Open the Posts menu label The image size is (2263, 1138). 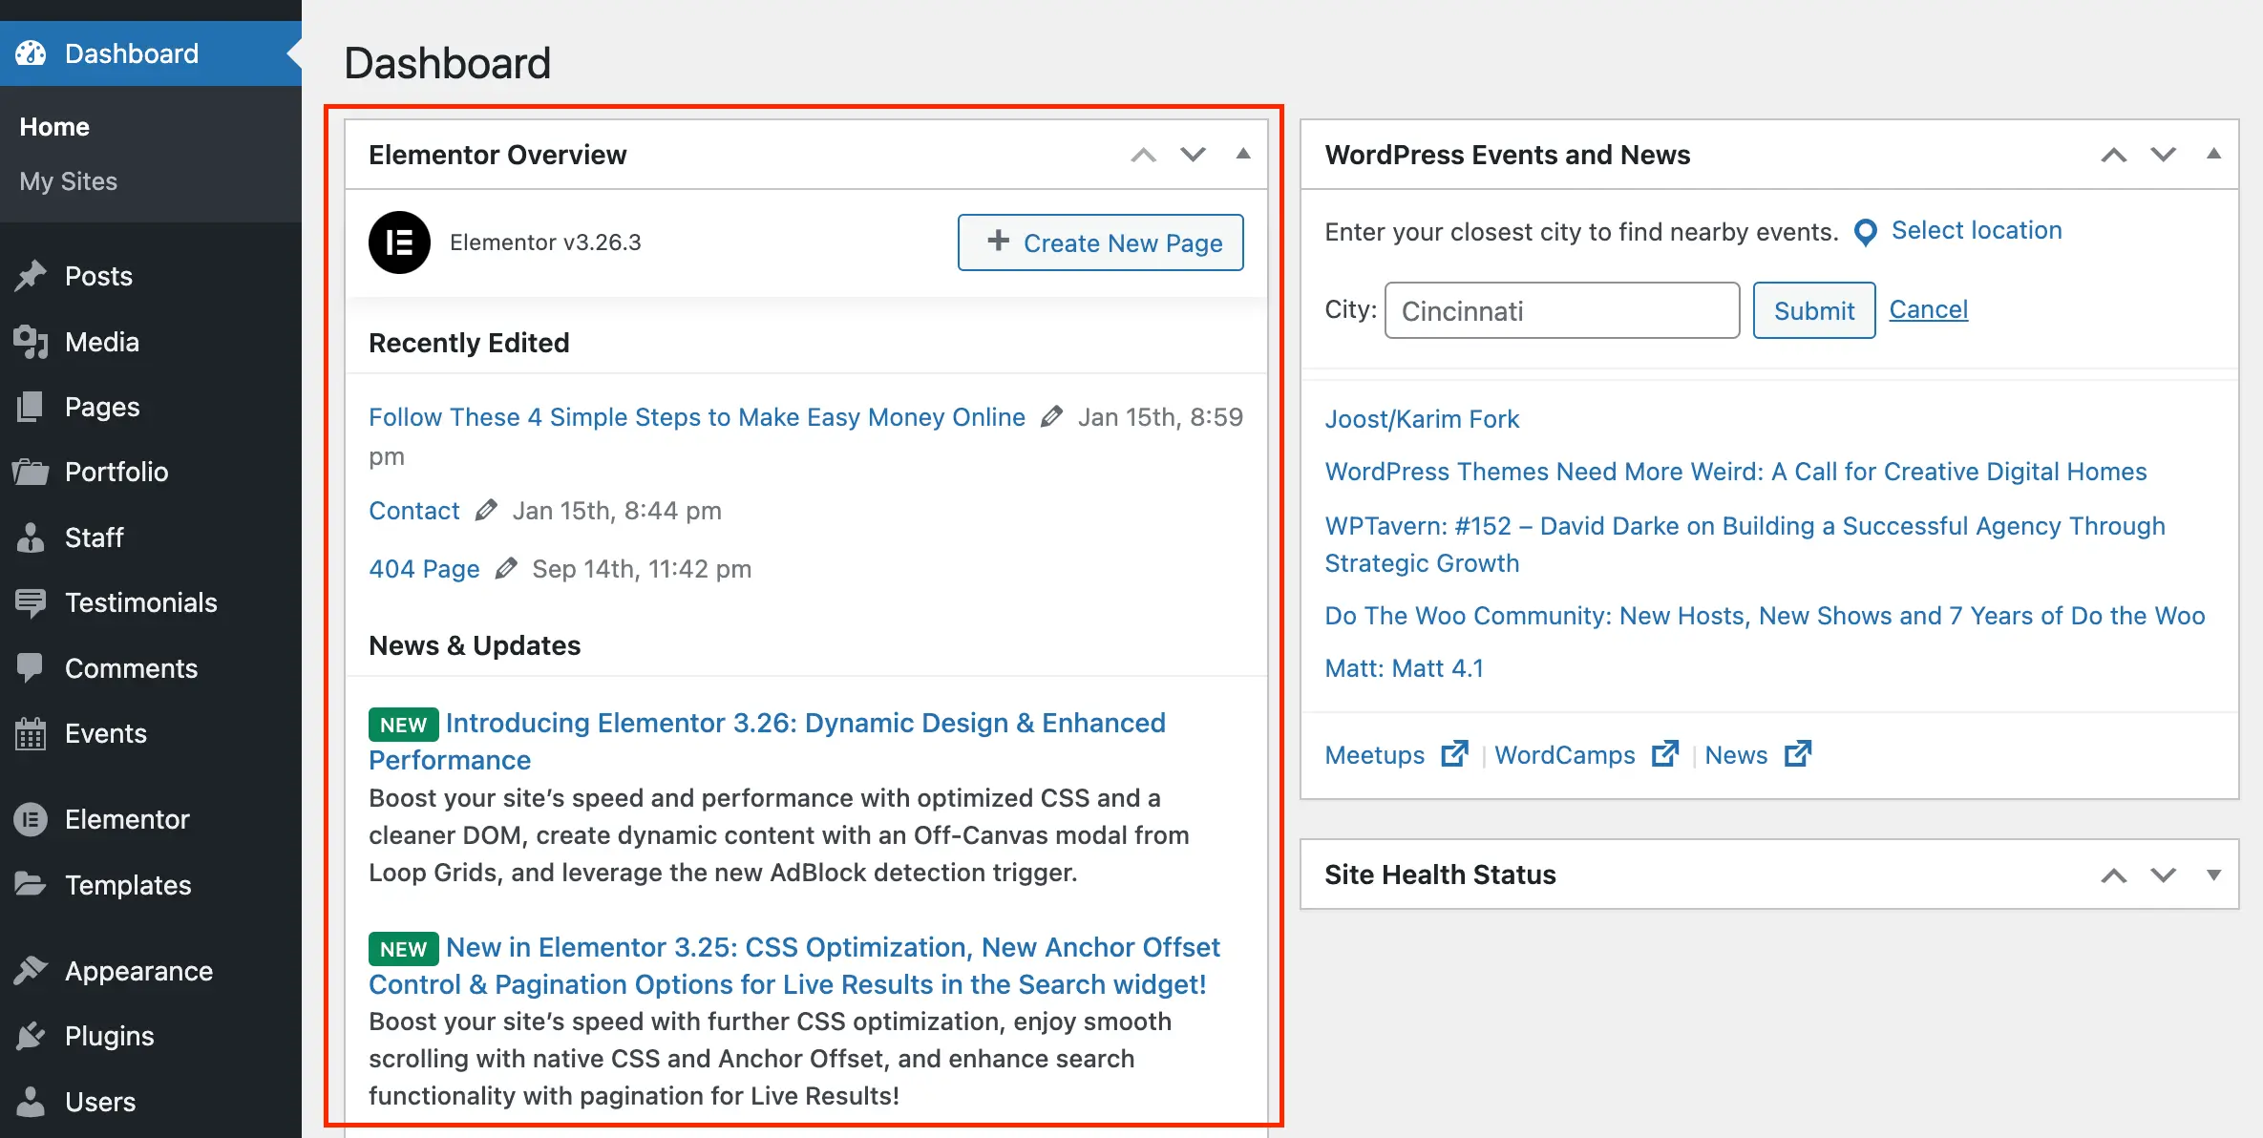click(98, 276)
